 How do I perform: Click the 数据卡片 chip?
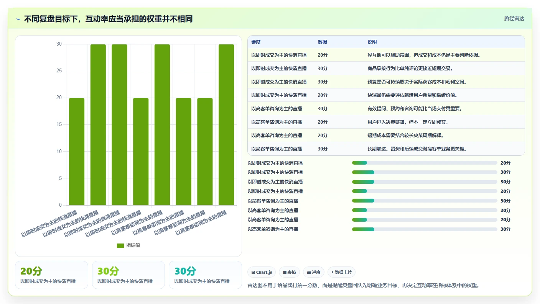341,272
